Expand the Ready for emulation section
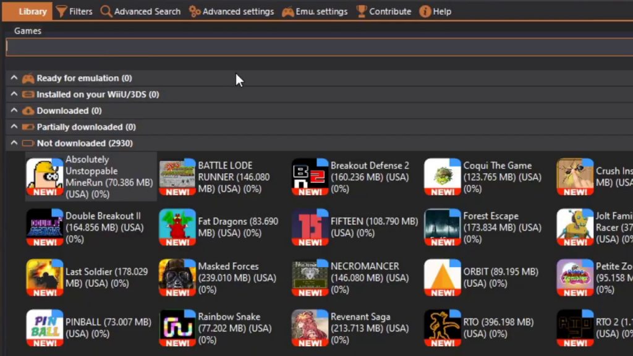Image resolution: width=633 pixels, height=356 pixels. coord(14,78)
